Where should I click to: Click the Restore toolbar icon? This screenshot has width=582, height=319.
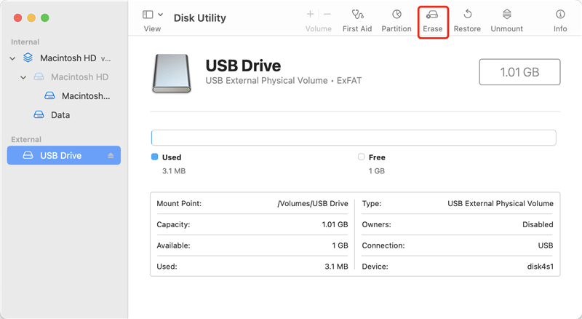click(x=467, y=15)
